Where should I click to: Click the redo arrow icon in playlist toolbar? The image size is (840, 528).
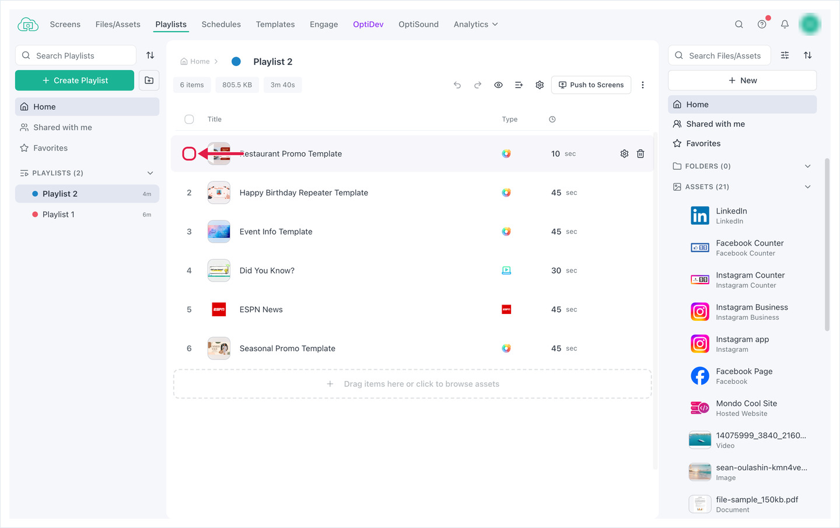point(478,85)
